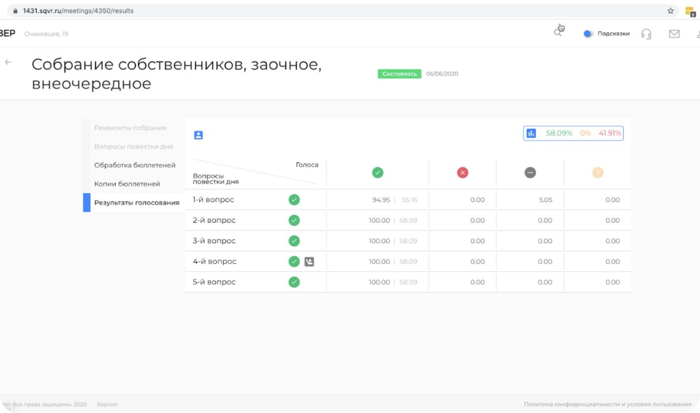The width and height of the screenshot is (700, 413).
Task: Click the back arrow beside meeting title
Action: (x=8, y=62)
